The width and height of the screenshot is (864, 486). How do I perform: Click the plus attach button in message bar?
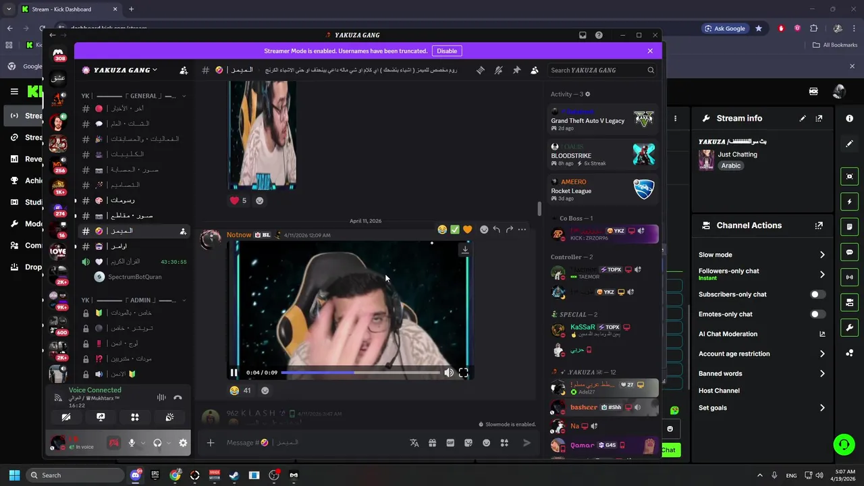tap(211, 443)
